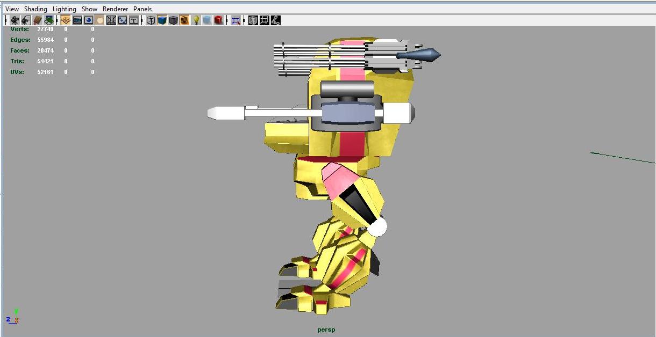Click the UV count 52161
The width and height of the screenshot is (656, 337).
45,72
